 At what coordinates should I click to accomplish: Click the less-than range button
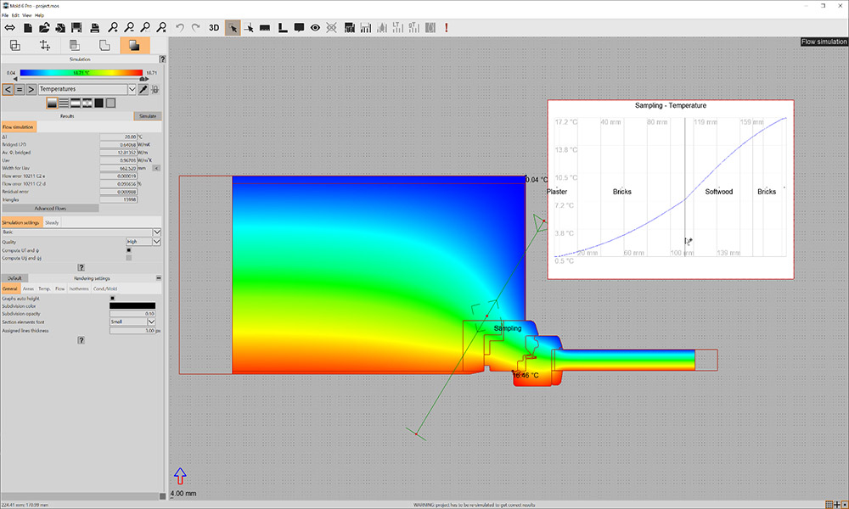(8, 89)
